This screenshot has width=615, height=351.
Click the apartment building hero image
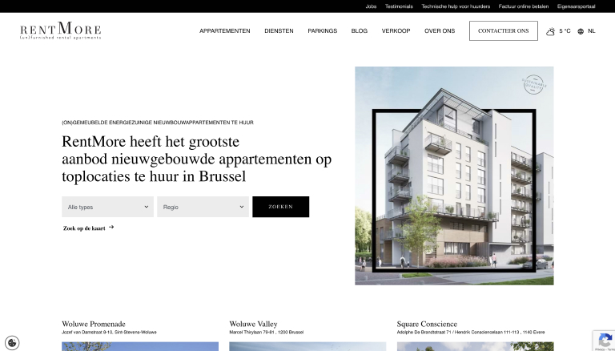coord(454,175)
